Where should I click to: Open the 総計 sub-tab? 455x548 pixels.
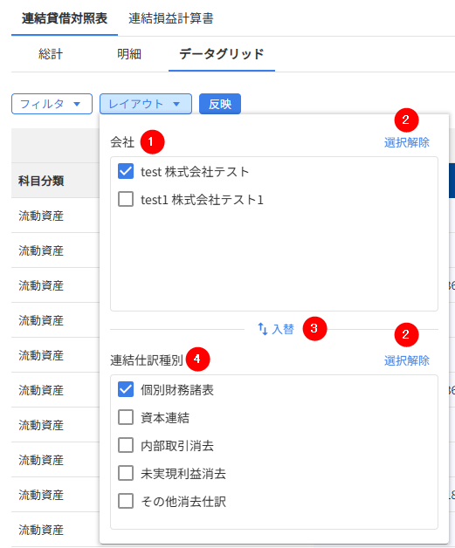tap(51, 54)
